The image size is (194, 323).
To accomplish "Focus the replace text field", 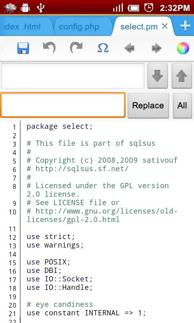I will [x=63, y=105].
